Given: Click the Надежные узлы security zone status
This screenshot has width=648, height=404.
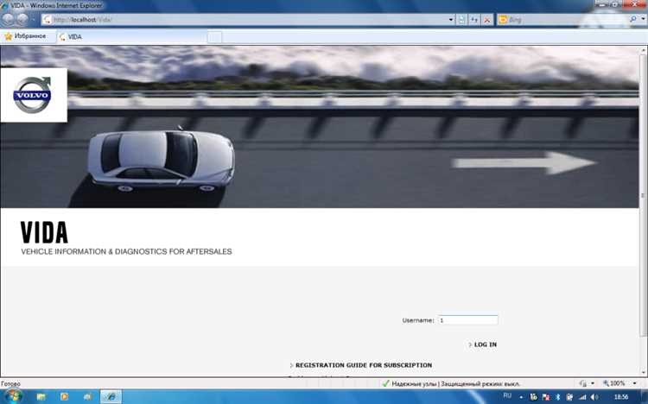Looking at the screenshot, I should click(x=450, y=384).
